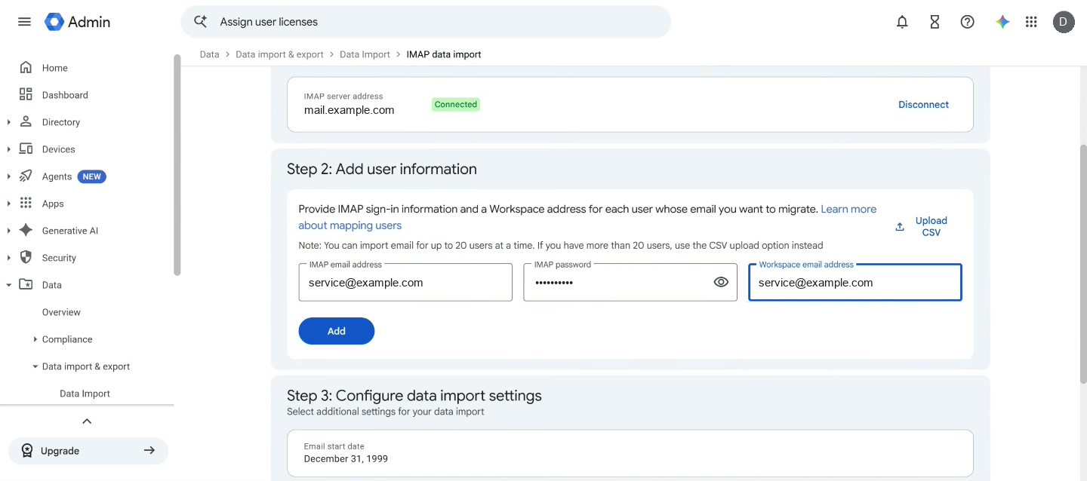The height and width of the screenshot is (481, 1087).
Task: Open Overview under Data
Action: click(x=61, y=312)
